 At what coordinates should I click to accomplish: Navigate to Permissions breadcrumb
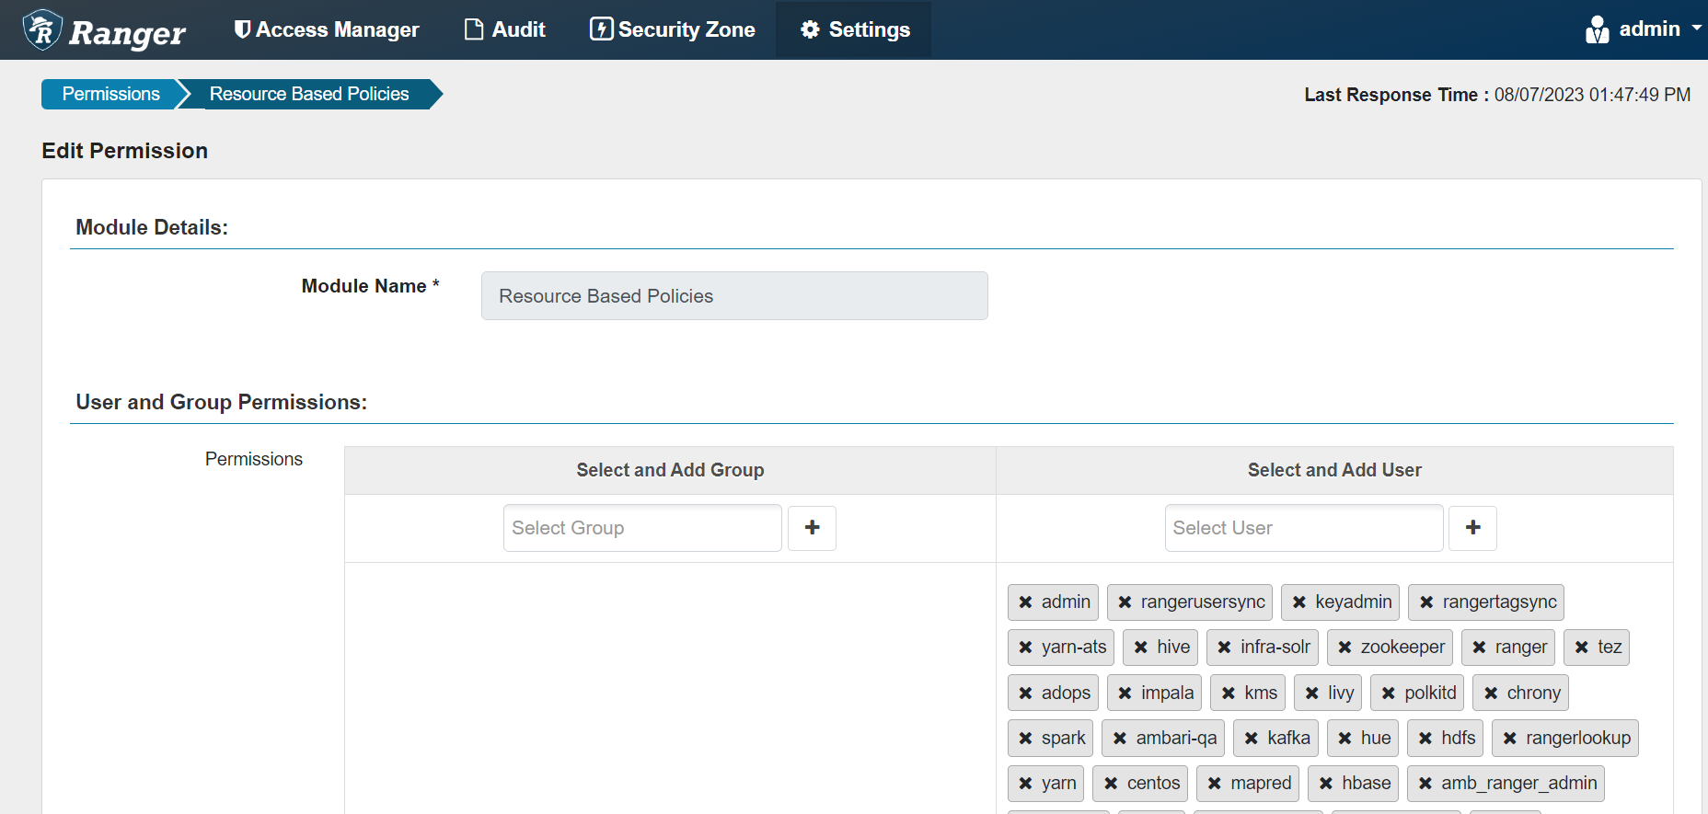point(110,94)
